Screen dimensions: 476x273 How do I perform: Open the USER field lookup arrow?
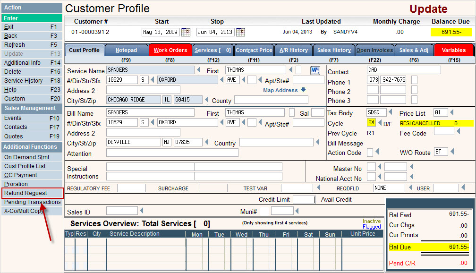(463, 187)
